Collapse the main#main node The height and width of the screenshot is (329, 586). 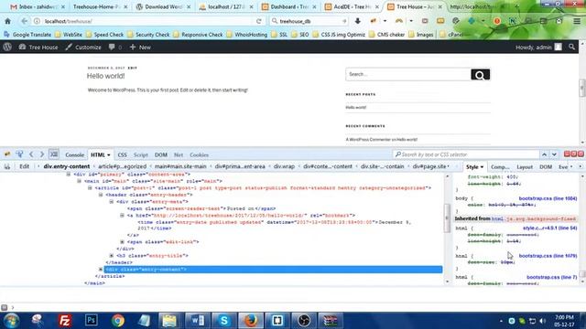(x=80, y=181)
